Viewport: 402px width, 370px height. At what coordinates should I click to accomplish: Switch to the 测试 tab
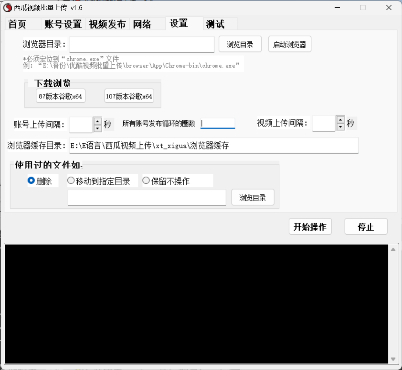[x=215, y=24]
